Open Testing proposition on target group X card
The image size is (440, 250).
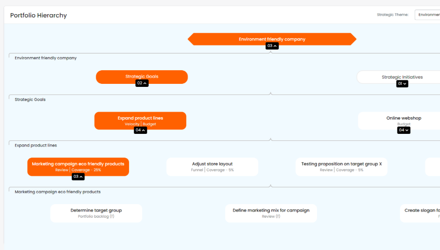(341, 167)
